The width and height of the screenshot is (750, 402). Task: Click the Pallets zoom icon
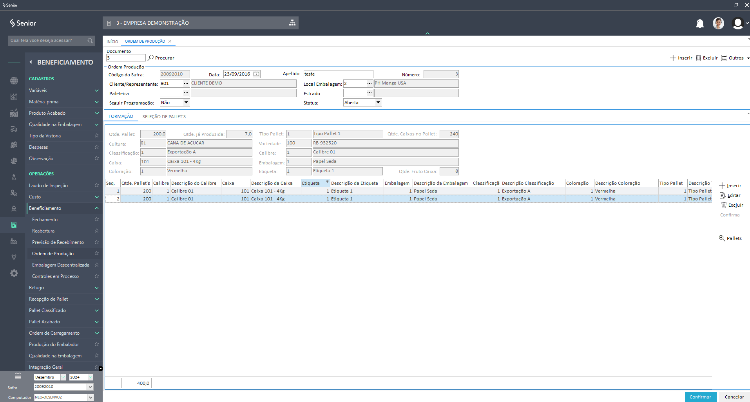722,238
